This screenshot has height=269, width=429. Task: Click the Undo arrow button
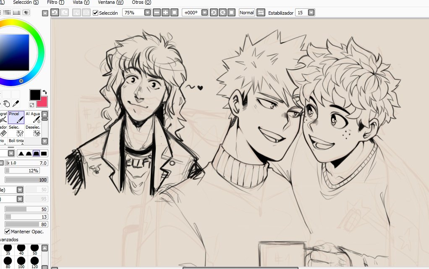[55, 13]
